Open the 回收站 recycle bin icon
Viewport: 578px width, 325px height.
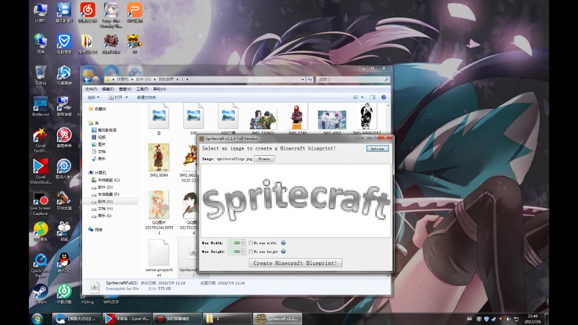(x=41, y=75)
